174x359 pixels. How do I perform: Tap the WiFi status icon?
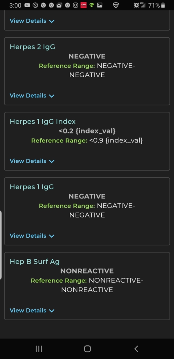(116, 5)
